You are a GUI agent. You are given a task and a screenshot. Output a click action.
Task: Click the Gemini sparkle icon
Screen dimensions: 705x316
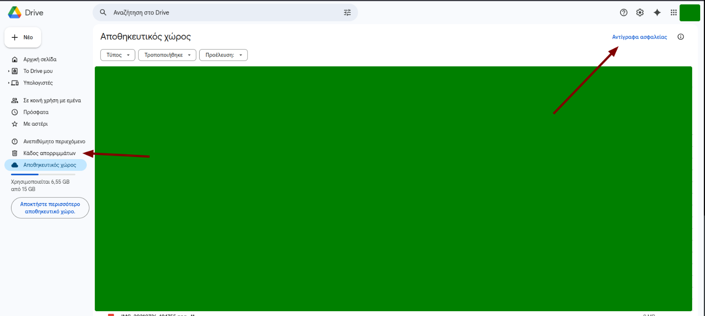point(657,13)
